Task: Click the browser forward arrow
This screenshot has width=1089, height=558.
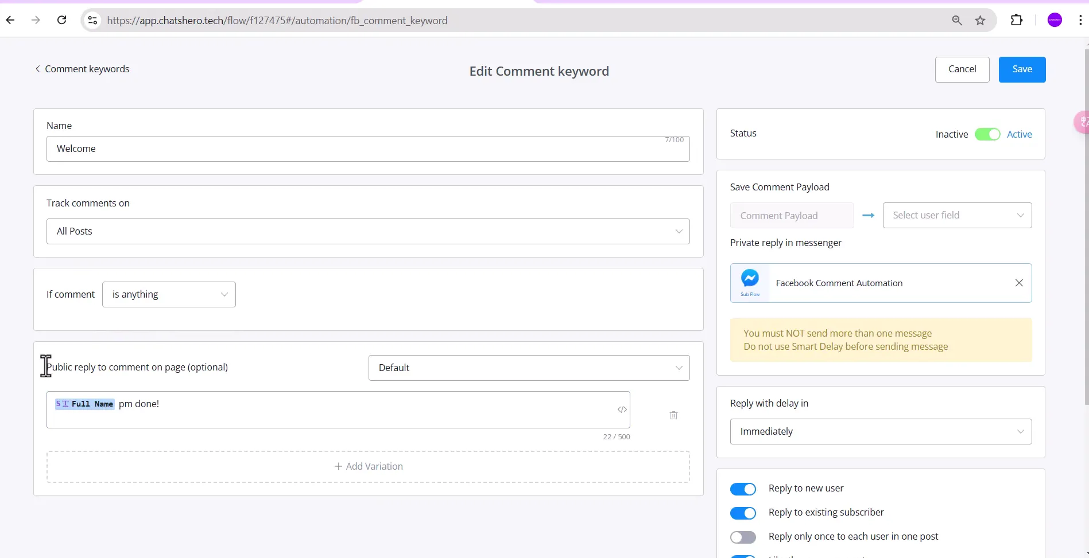Action: click(36, 20)
